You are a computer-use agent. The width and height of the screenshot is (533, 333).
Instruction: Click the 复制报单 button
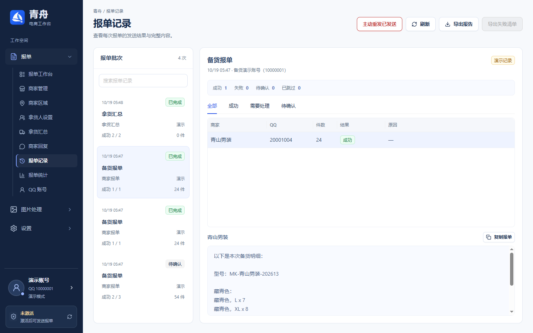tap(499, 237)
